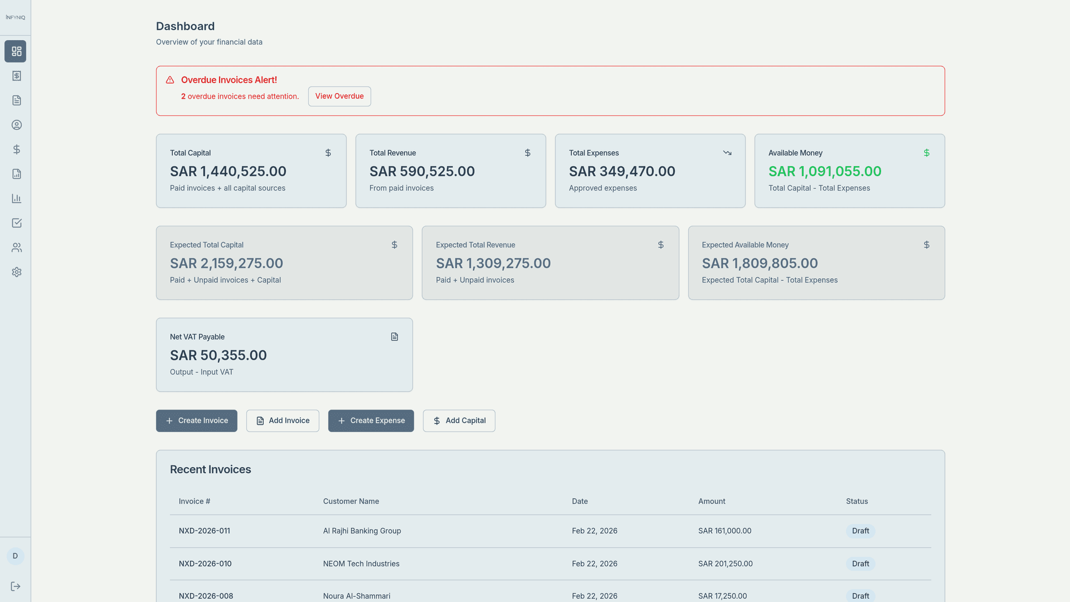Screen dimensions: 1070x602
Task: Open the team page via the users icon
Action: (16, 247)
